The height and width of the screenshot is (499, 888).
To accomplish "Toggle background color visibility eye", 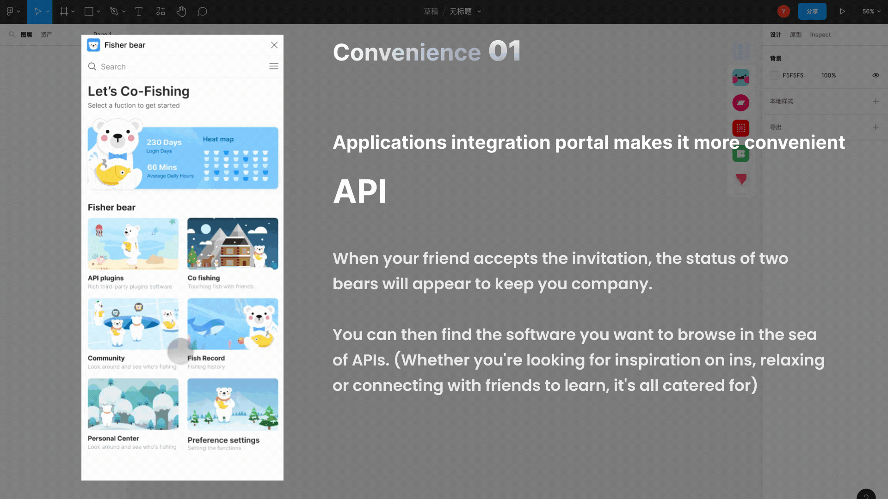I will click(876, 75).
